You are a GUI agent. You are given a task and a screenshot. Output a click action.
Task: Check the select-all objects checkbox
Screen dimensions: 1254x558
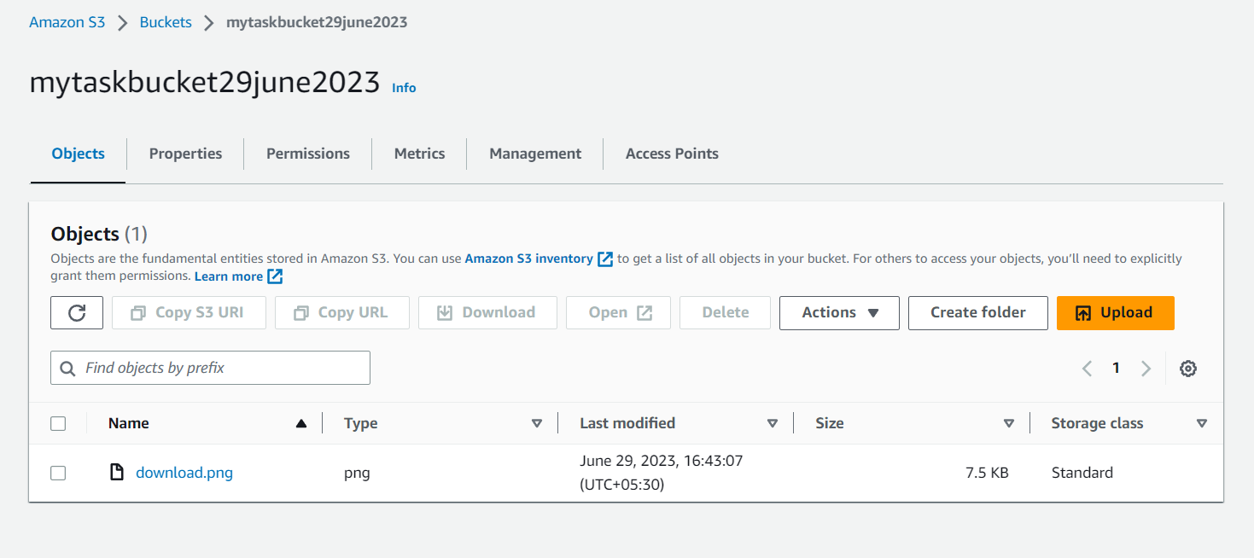(x=57, y=422)
